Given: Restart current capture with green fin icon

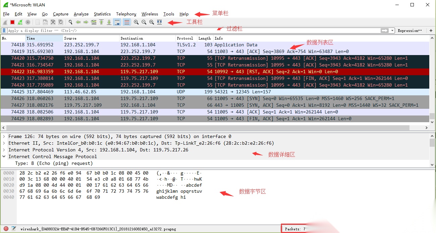Looking at the screenshot, I should (x=20, y=22).
